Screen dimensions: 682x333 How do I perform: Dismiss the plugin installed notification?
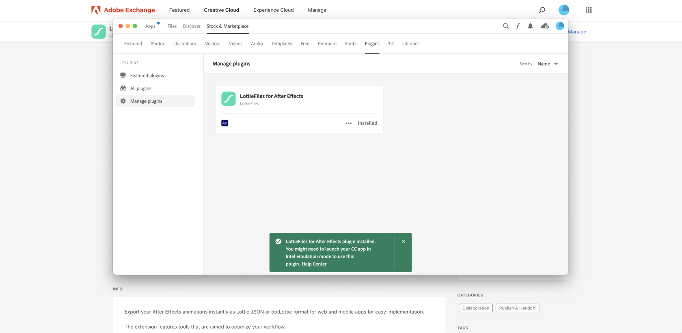[403, 241]
